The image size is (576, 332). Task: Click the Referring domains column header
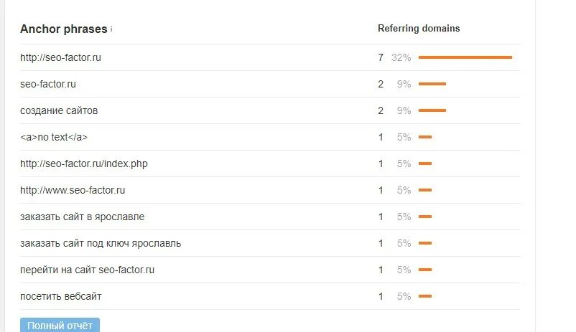click(419, 28)
